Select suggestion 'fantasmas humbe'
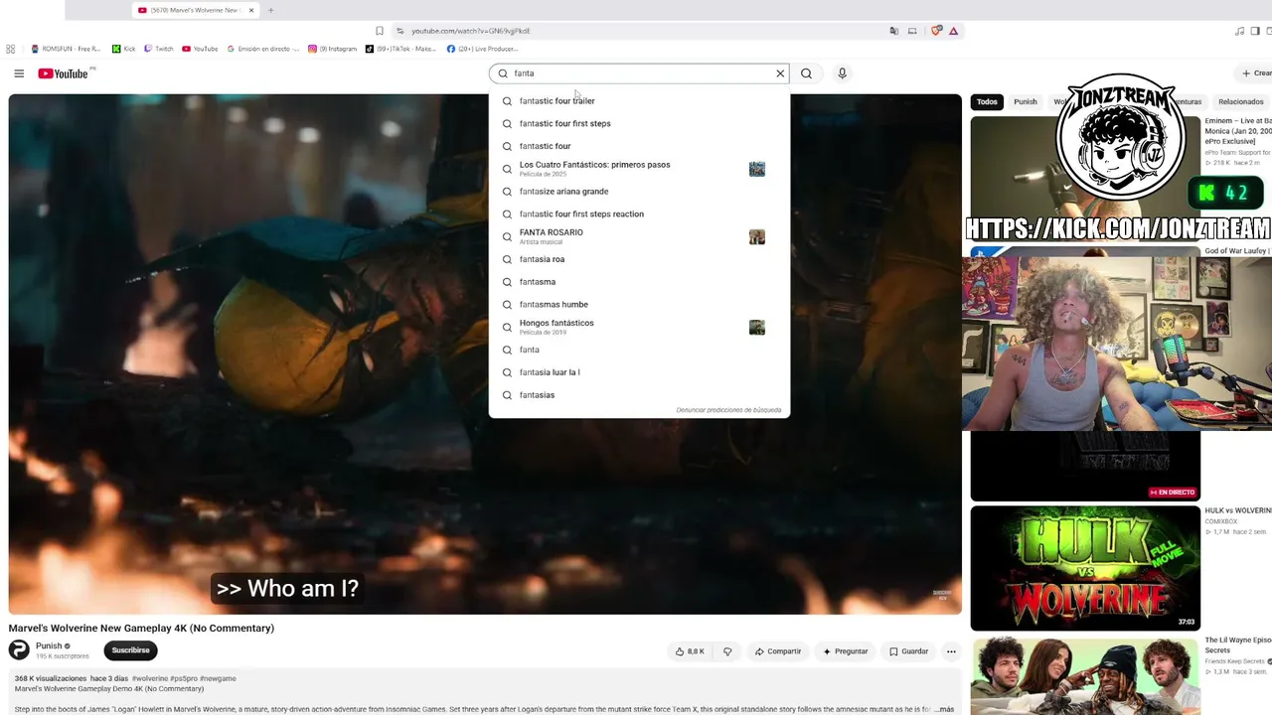Viewport: 1272px width, 715px height. click(x=639, y=305)
